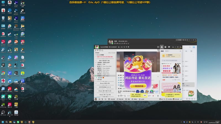Select the Delta Force channel row
The width and height of the screenshot is (221, 124).
pyautogui.click(x=105, y=72)
